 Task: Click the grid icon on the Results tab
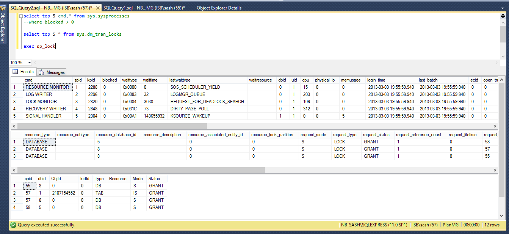(x=15, y=72)
